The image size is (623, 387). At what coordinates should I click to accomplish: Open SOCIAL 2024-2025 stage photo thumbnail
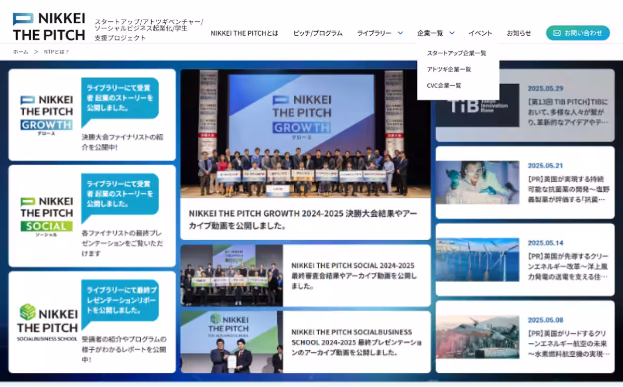tap(232, 275)
